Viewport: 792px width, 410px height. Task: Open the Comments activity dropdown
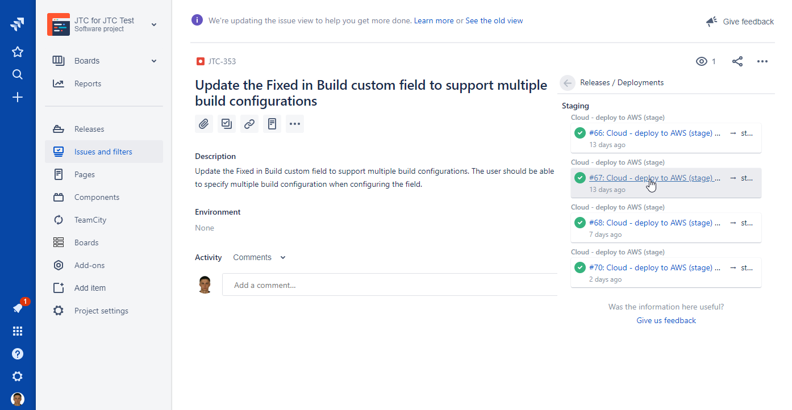click(x=259, y=257)
